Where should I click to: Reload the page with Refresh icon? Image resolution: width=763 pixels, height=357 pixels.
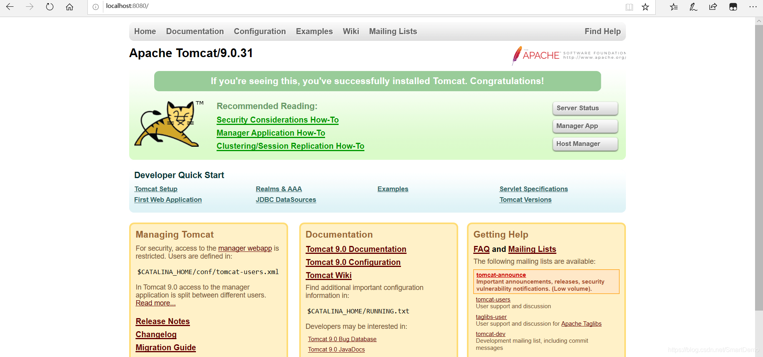coord(50,7)
